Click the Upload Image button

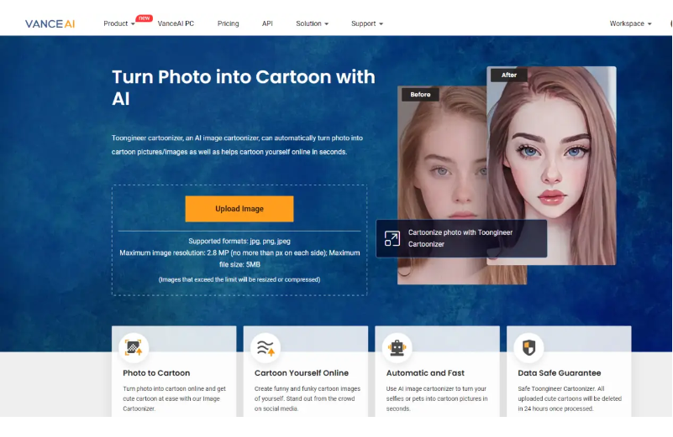[x=239, y=209]
